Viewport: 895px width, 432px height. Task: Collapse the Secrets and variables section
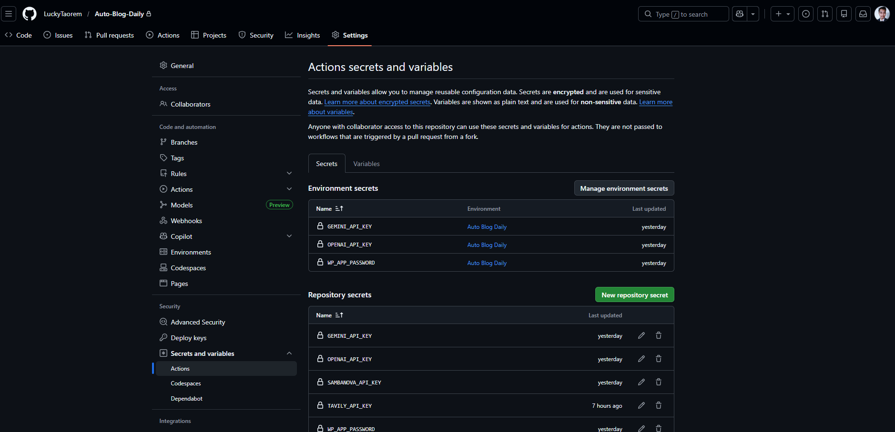click(x=289, y=353)
